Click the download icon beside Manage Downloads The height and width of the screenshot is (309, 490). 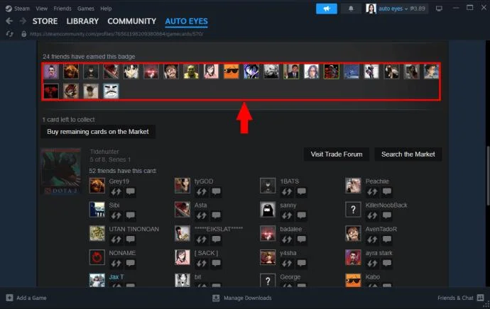click(216, 298)
